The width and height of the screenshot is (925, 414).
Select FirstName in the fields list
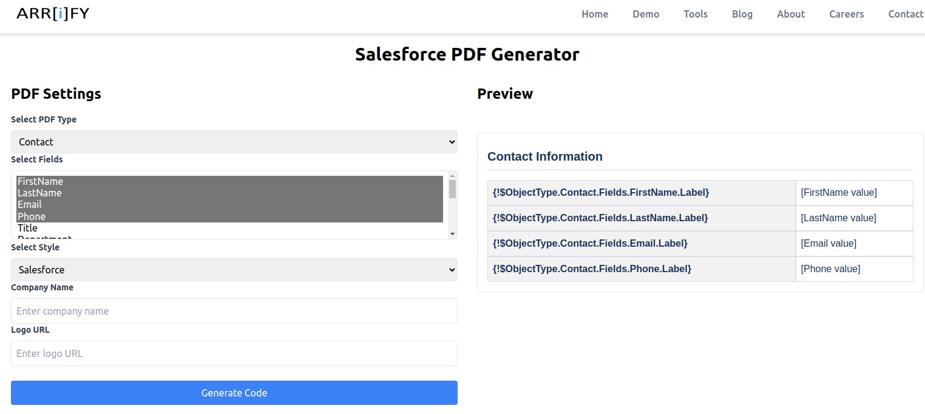[x=41, y=181]
